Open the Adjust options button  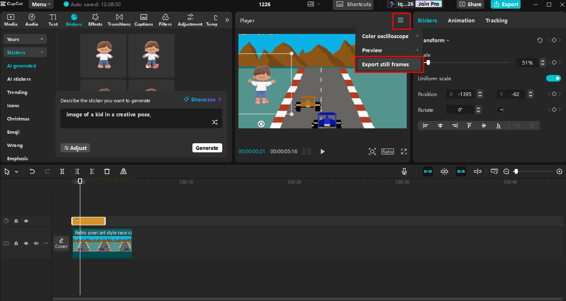[x=75, y=148]
